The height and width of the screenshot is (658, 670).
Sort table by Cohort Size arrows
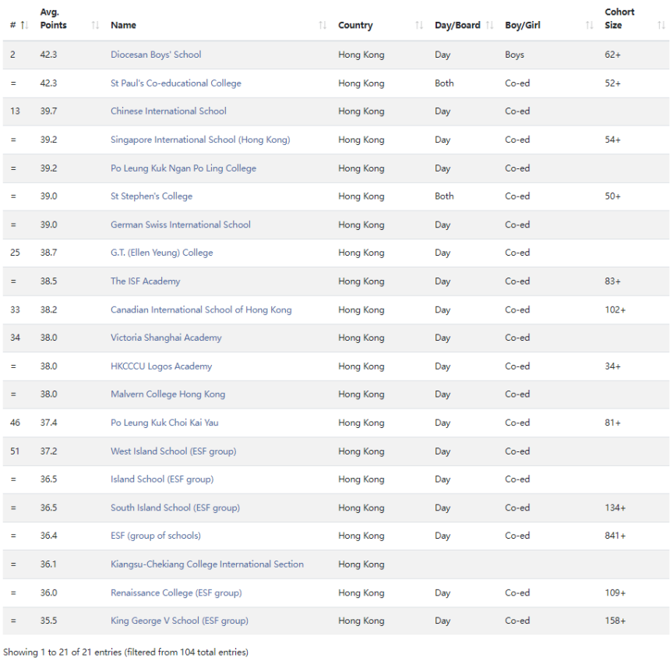pyautogui.click(x=661, y=25)
